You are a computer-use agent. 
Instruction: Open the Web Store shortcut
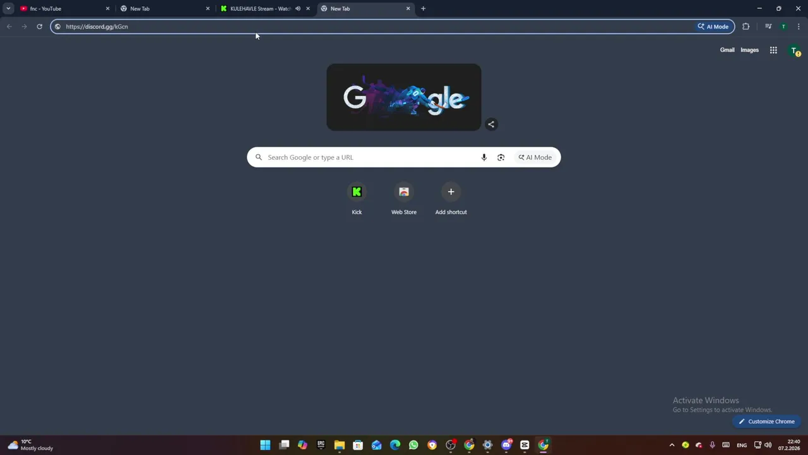[404, 198]
